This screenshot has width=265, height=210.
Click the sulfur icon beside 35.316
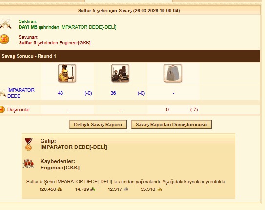159,189
